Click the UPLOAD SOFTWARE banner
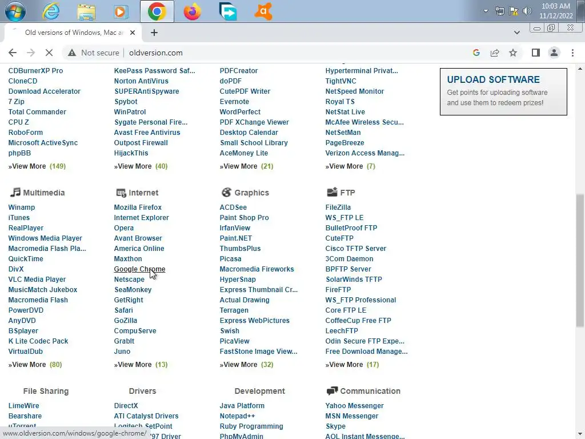 click(x=503, y=91)
